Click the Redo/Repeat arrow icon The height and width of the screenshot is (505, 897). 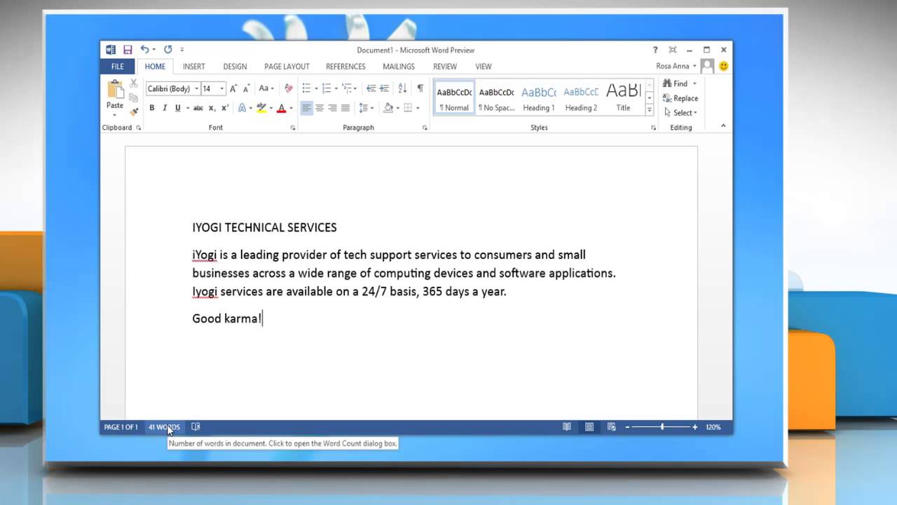pos(167,50)
